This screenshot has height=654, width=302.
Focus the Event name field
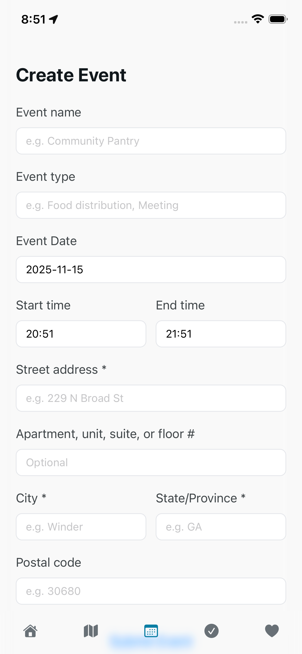tap(151, 141)
